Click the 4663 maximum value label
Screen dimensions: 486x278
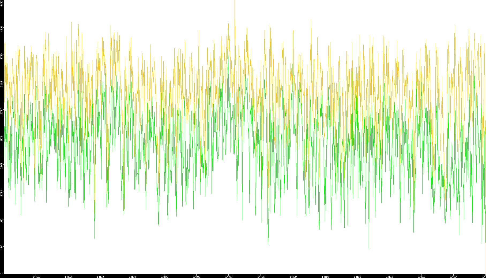[2, 3]
